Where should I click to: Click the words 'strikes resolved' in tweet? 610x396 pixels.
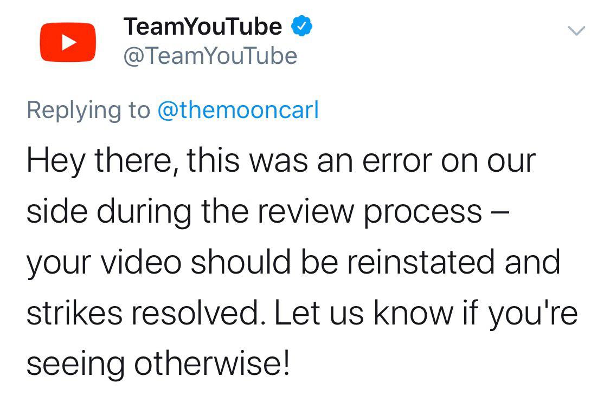[143, 313]
